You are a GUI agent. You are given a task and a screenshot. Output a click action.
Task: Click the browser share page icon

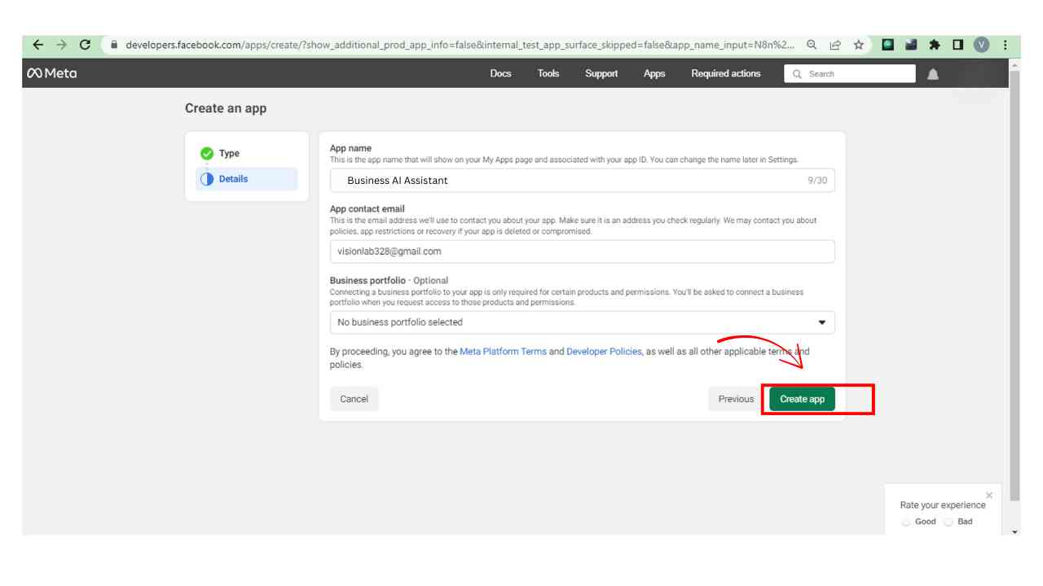(x=835, y=45)
